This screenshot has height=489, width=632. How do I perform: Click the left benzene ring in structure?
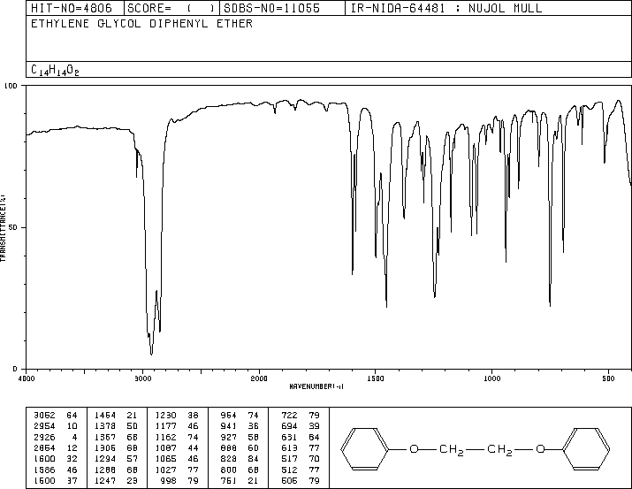click(365, 449)
